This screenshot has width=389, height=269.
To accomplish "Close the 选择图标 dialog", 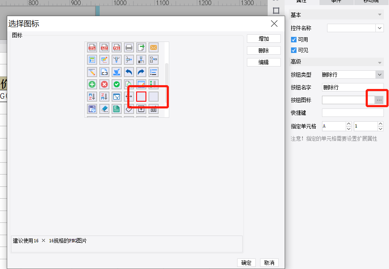I will point(274,24).
